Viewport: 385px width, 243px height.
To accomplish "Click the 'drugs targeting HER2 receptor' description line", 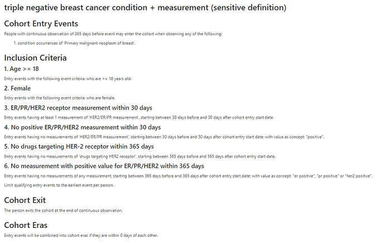I will pos(139,156).
